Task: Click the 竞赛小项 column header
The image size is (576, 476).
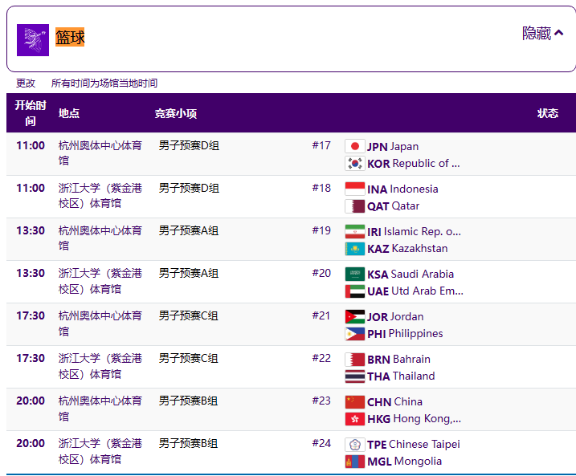Action: coord(176,113)
